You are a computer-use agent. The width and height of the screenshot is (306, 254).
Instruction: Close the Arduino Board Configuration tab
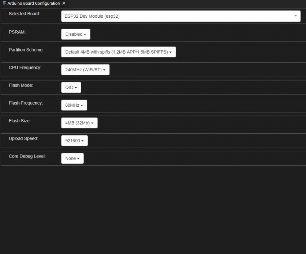(x=64, y=3)
